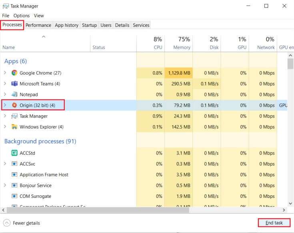
Task: Click the Windows Explorer folder icon
Action: (14, 127)
